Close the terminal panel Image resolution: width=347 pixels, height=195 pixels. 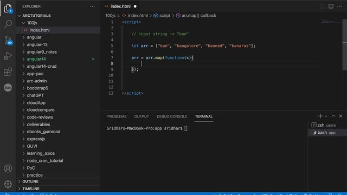[x=340, y=116]
